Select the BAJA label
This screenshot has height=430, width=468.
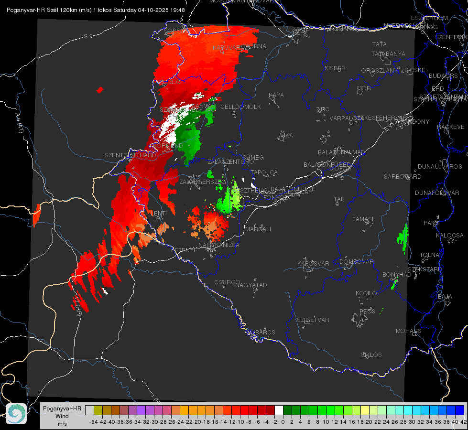[445, 297]
